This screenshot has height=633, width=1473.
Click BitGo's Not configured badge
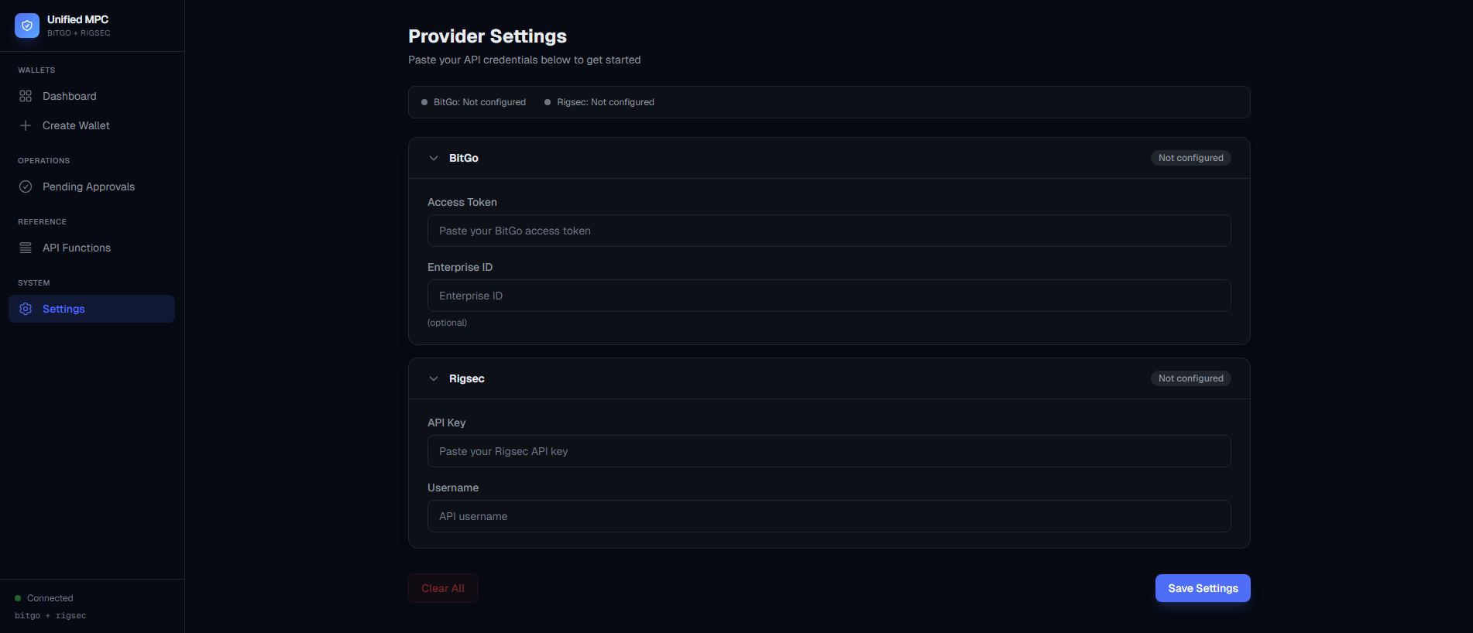click(x=1191, y=158)
